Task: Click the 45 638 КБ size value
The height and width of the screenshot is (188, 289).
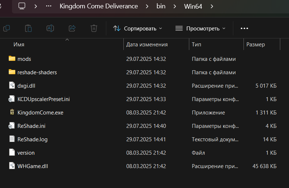Action: (265, 166)
